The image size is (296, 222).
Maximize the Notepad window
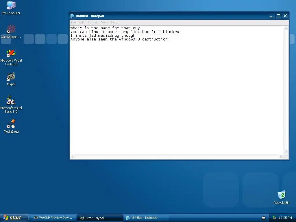pyautogui.click(x=278, y=16)
